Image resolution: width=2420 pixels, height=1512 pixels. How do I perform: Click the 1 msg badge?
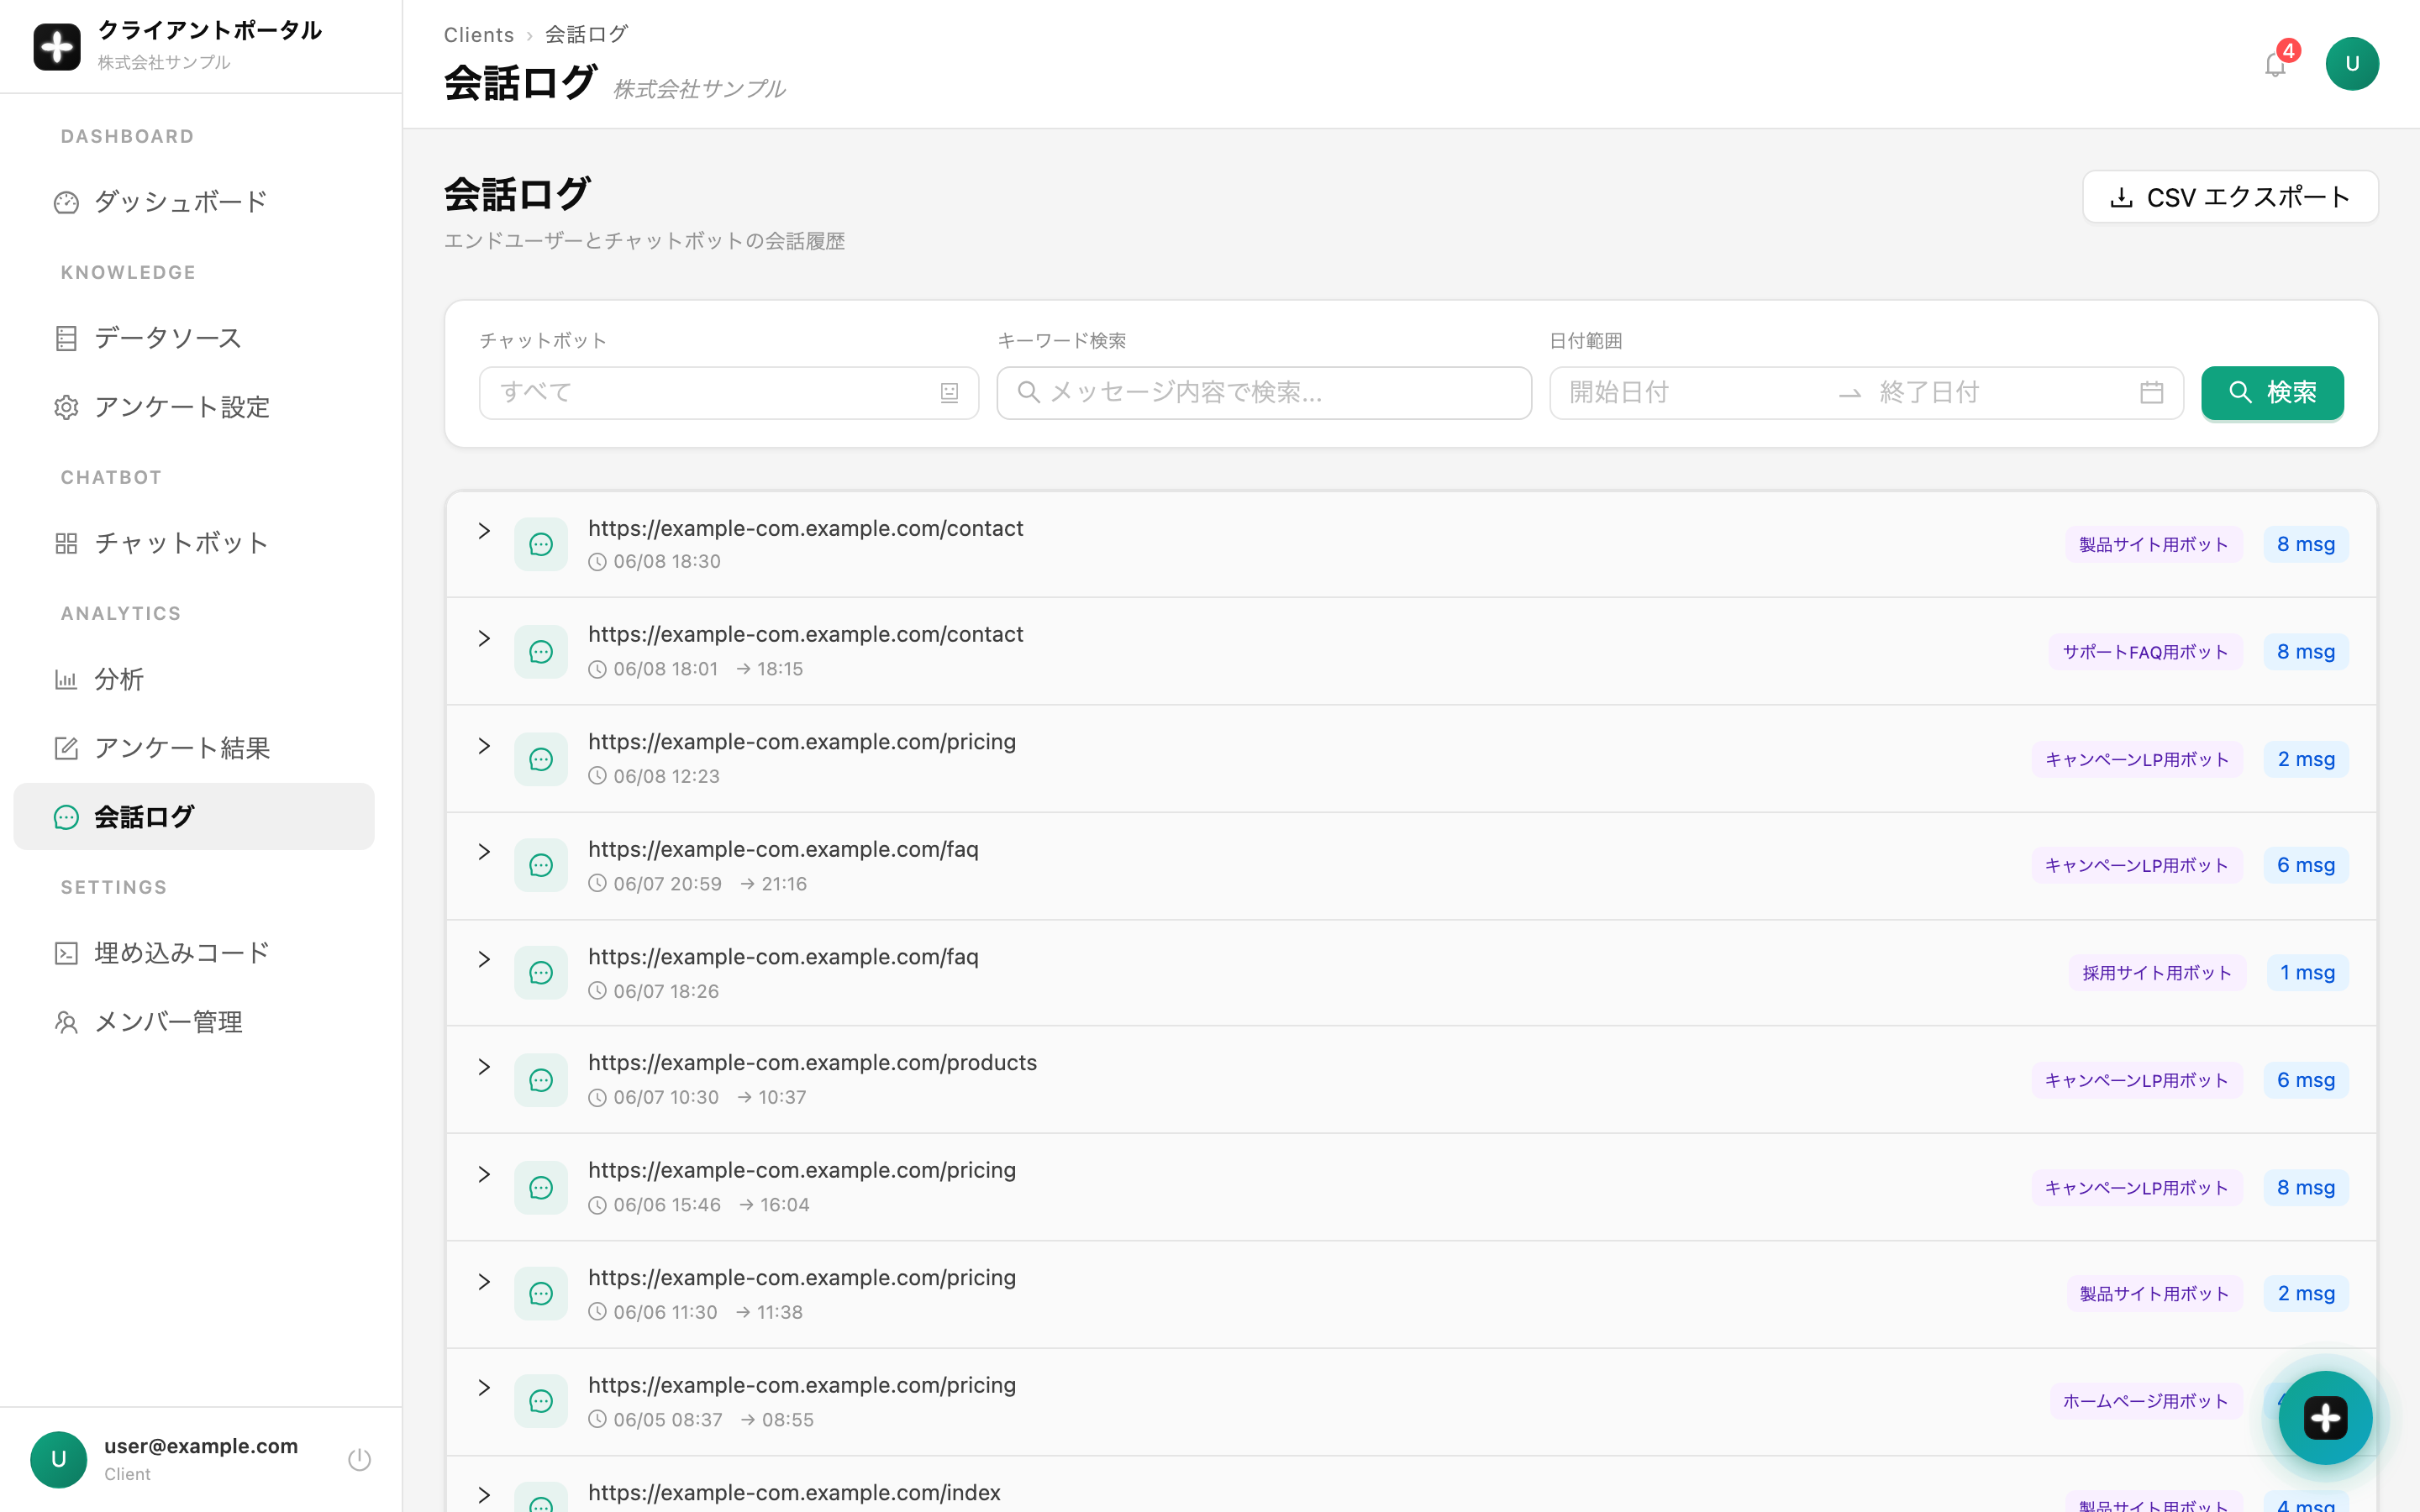click(x=2307, y=973)
